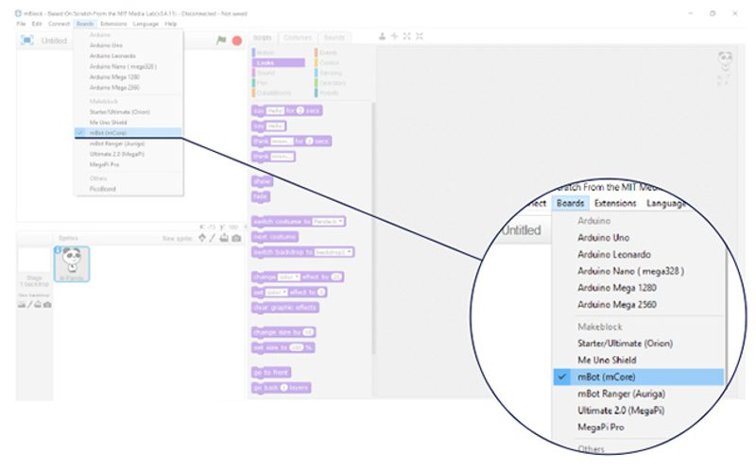The image size is (756, 471).
Task: Open the Help menu
Action: pyautogui.click(x=171, y=24)
